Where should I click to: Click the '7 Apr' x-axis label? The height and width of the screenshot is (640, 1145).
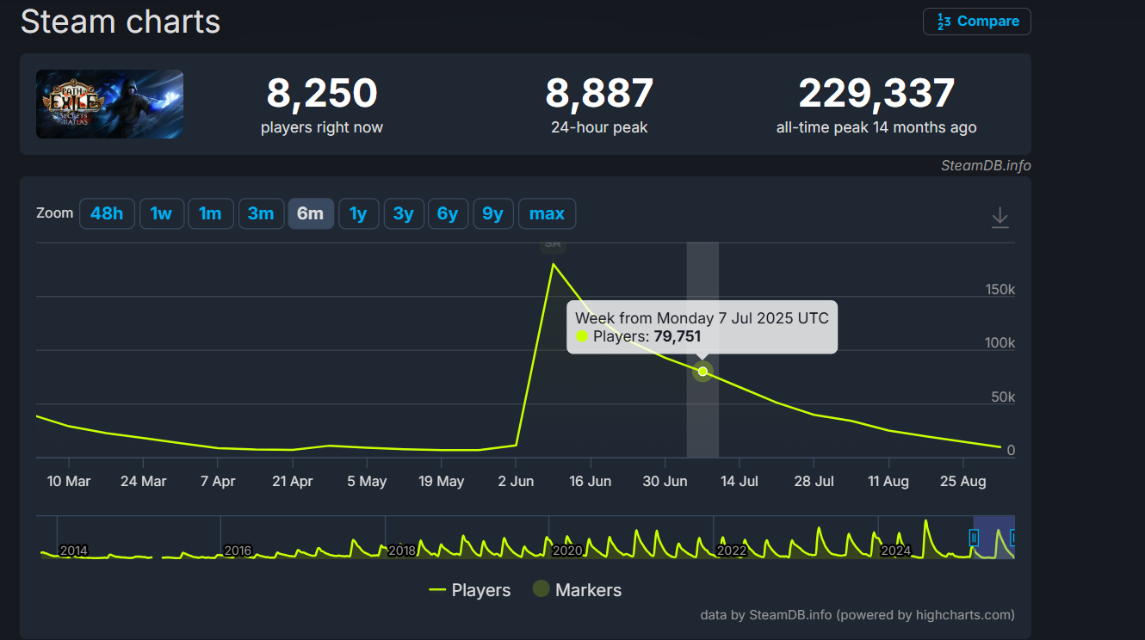tap(218, 481)
